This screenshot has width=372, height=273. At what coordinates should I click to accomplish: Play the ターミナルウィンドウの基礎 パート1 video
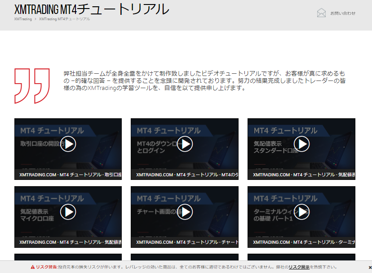pyautogui.click(x=301, y=212)
